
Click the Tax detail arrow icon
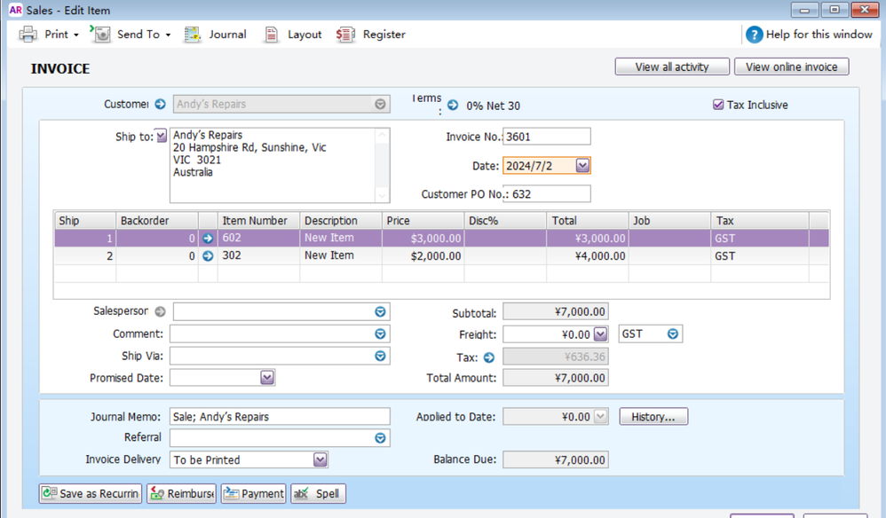coord(488,358)
